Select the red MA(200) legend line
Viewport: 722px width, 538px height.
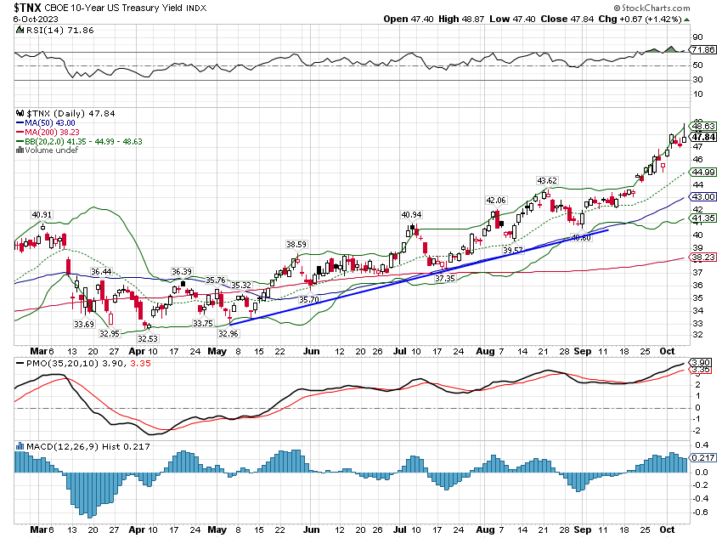tap(20, 132)
